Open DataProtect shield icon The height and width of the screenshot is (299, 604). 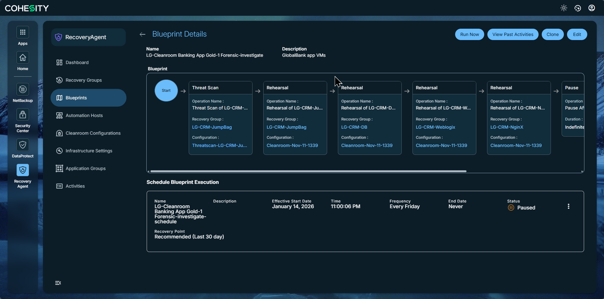pyautogui.click(x=23, y=145)
